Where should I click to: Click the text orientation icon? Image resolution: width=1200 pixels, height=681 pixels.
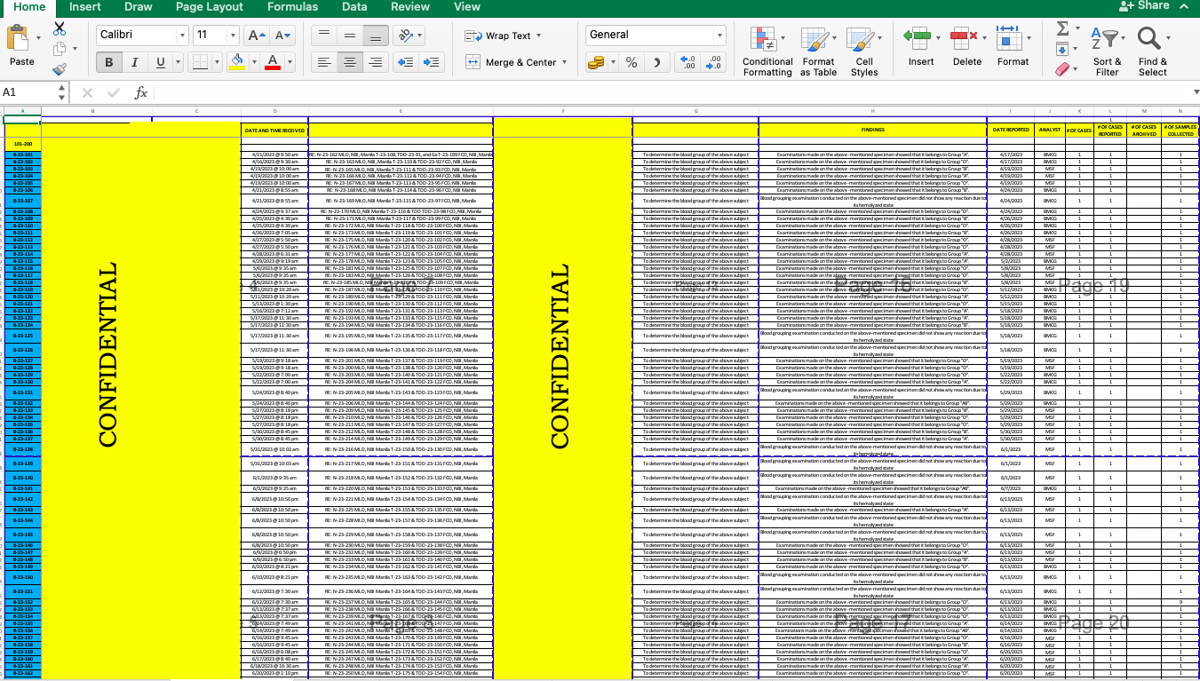pos(405,35)
